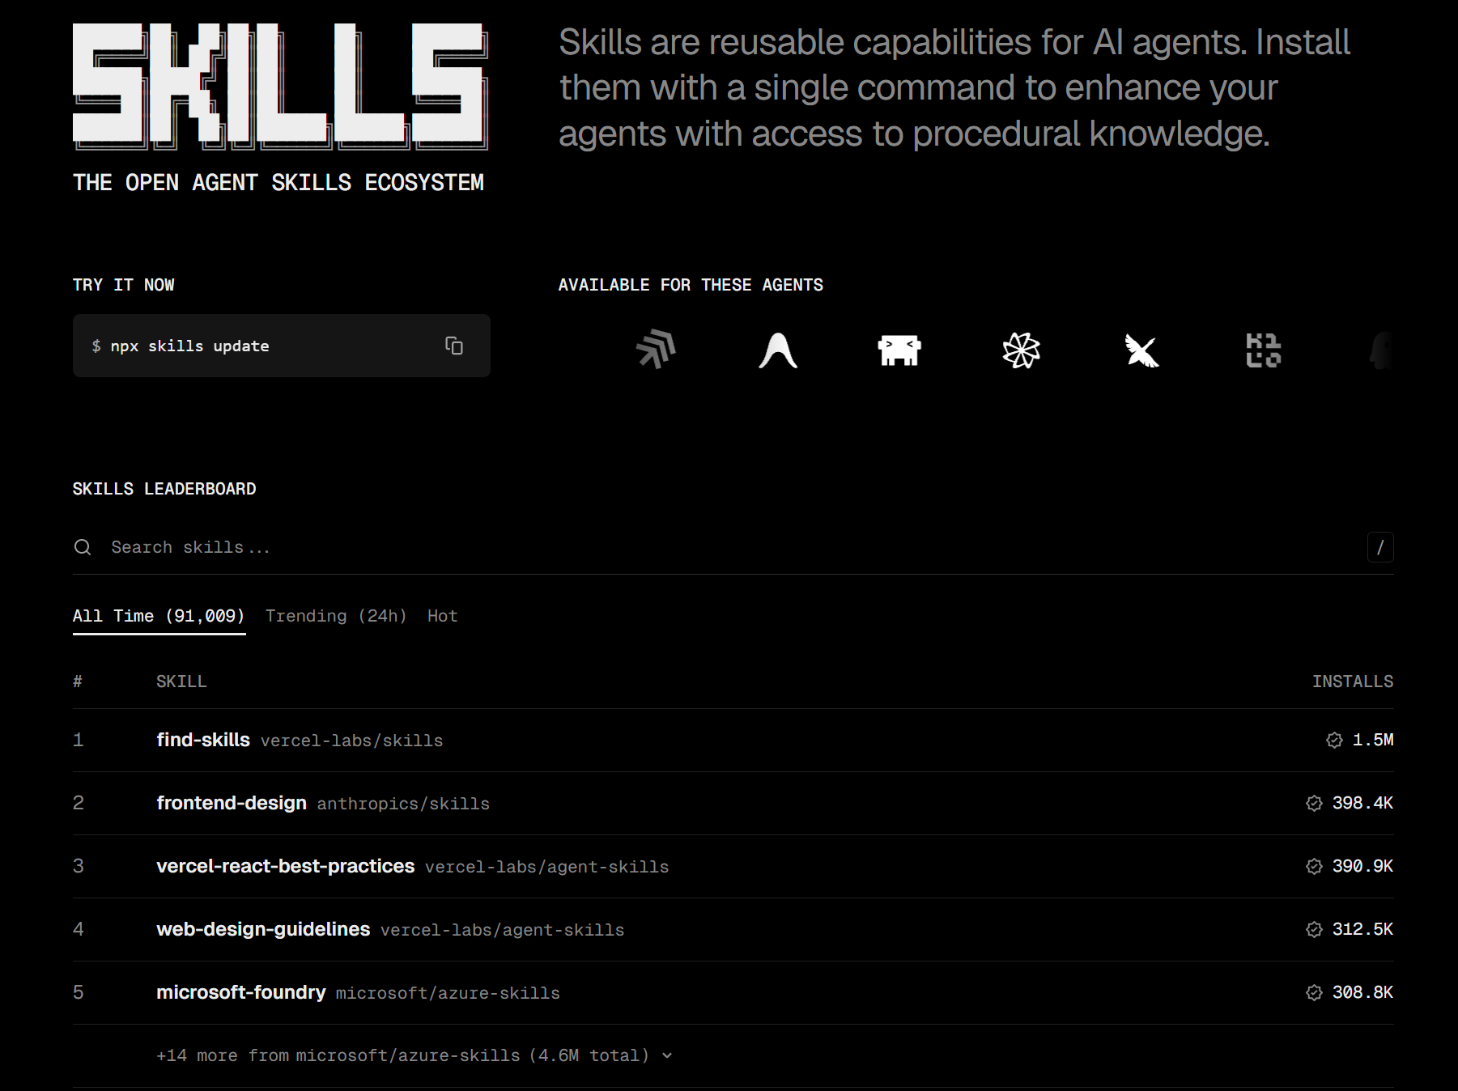Click microsoft/azure-skills beside microsoft-foundry
Screen dimensions: 1458x1091
[x=448, y=993]
